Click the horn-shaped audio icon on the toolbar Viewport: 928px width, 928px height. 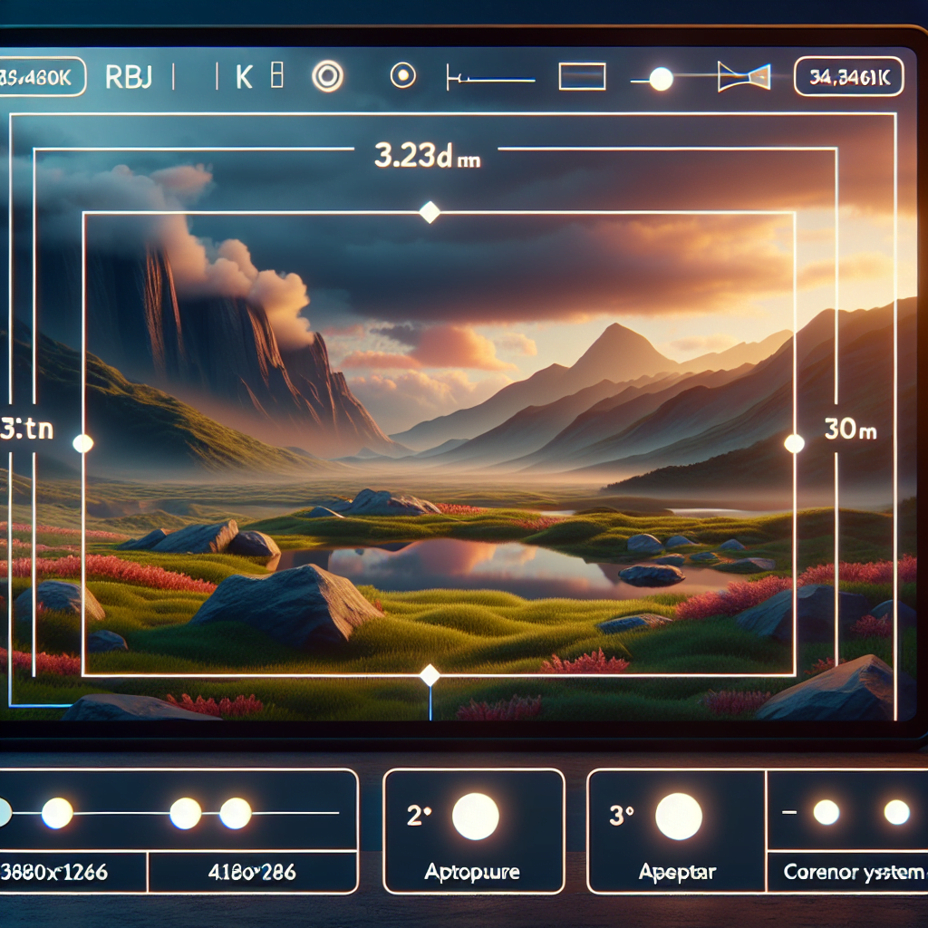pyautogui.click(x=743, y=77)
